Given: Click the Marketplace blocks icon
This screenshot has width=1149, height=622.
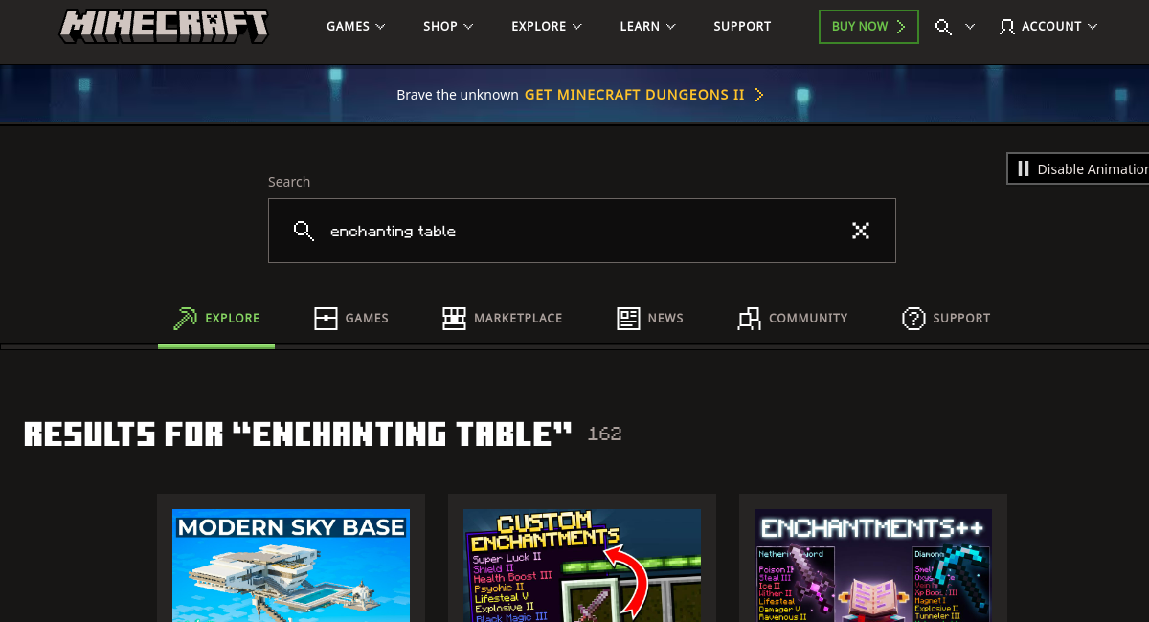Looking at the screenshot, I should click(454, 318).
